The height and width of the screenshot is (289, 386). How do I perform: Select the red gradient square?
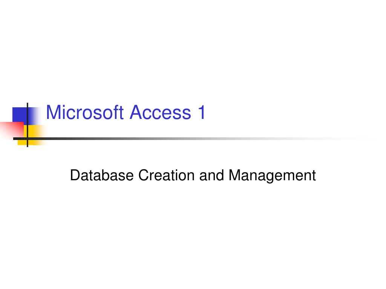pyautogui.click(x=12, y=129)
